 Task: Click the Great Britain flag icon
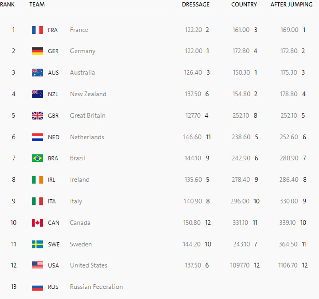pyautogui.click(x=37, y=115)
